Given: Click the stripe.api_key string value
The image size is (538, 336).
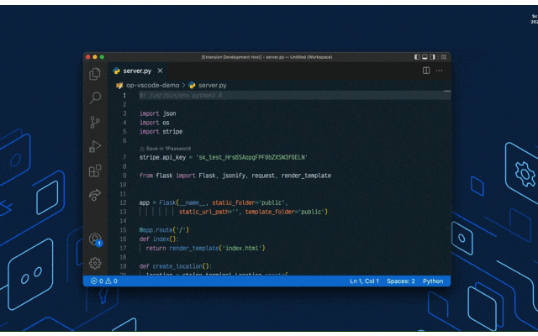Looking at the screenshot, I should [251, 157].
